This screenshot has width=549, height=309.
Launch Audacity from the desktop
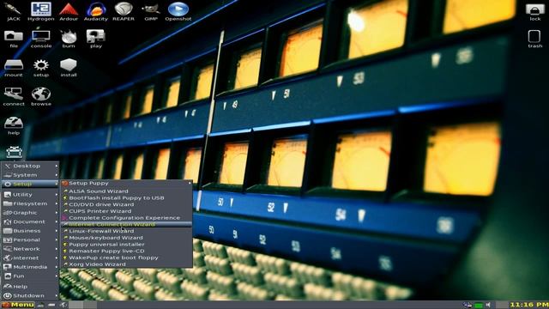96,11
